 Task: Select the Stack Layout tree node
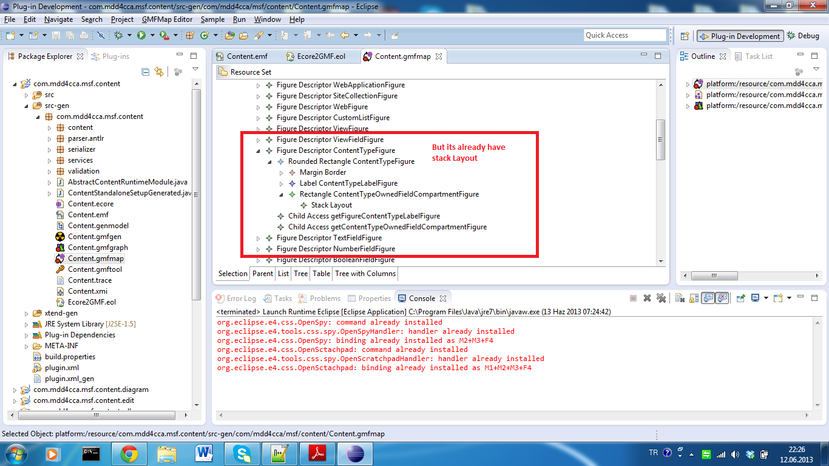pos(331,205)
